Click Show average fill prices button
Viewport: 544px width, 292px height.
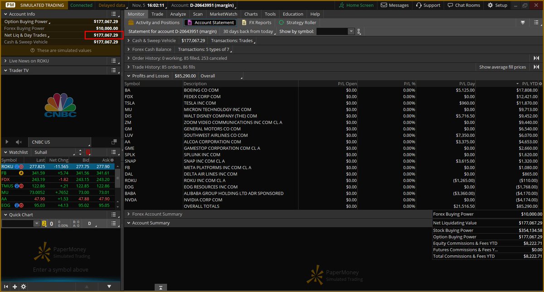click(x=503, y=67)
